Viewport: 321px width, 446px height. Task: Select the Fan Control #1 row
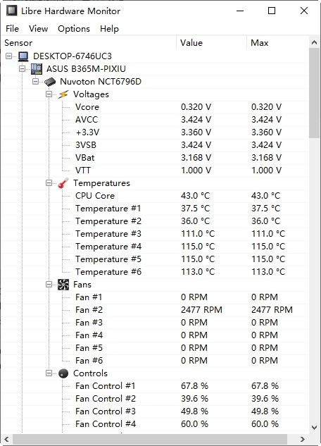point(156,386)
